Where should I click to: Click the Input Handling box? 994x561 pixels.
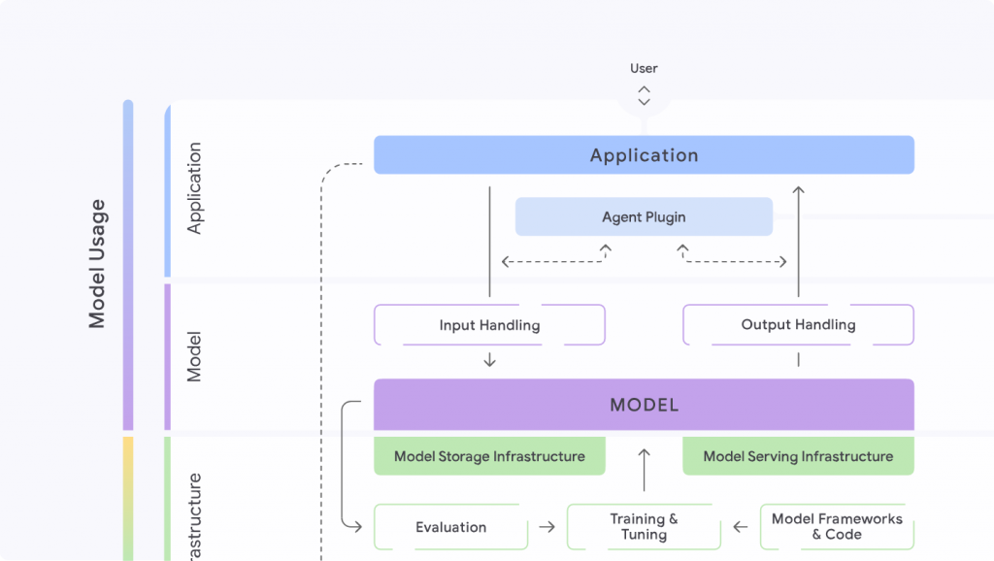pos(489,325)
